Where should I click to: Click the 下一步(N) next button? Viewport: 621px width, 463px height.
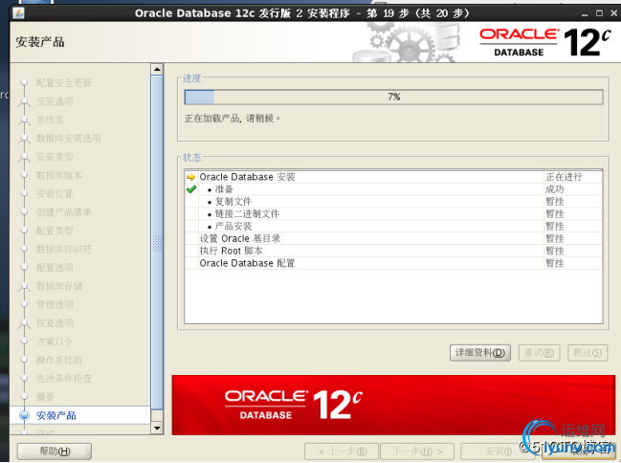(417, 452)
